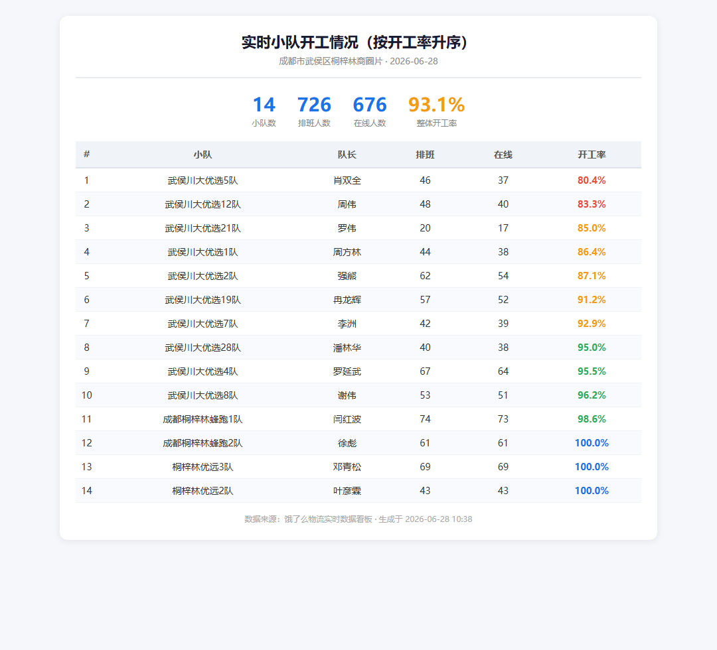Click the 80.4% work rate value
The image size is (717, 650).
pos(592,180)
